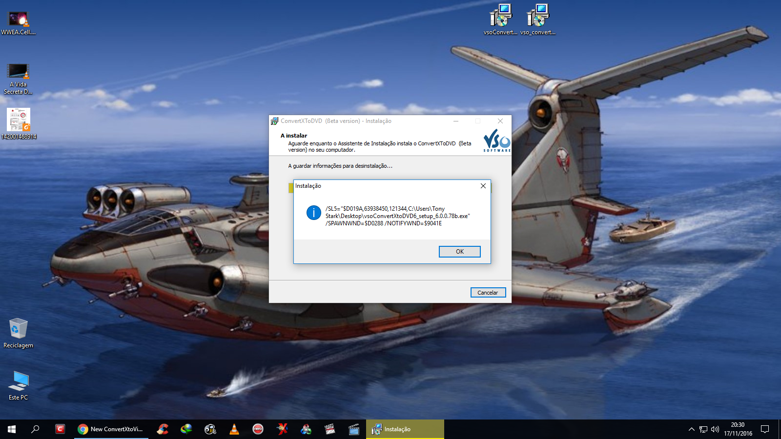The image size is (781, 439).
Task: Open the globe download manager taskbar icon
Action: (186, 429)
